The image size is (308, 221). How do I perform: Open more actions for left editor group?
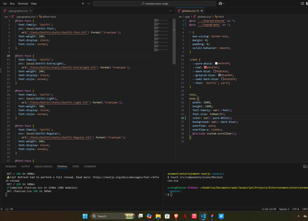click(171, 11)
